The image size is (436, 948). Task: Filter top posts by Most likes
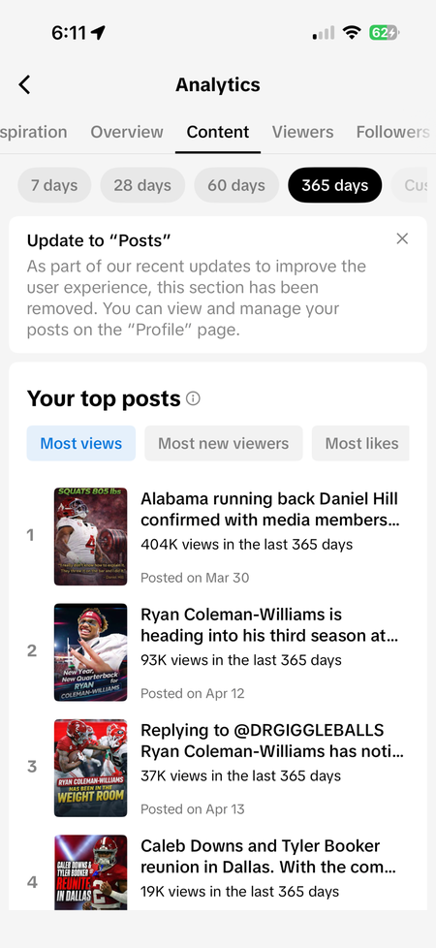[361, 443]
